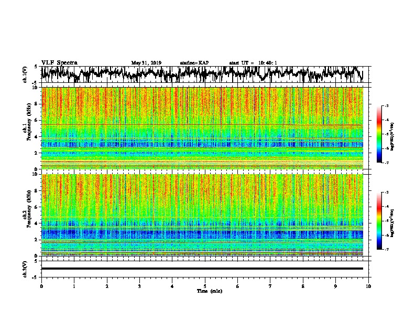The image size is (415, 321).
Task: Click the "10" tick on the time axis
Action: tap(368, 286)
